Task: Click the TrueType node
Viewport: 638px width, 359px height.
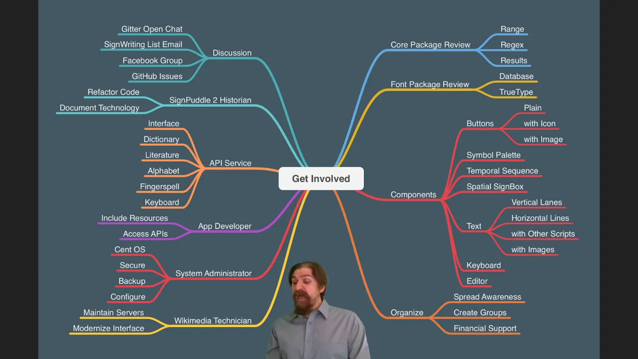Action: click(x=516, y=92)
